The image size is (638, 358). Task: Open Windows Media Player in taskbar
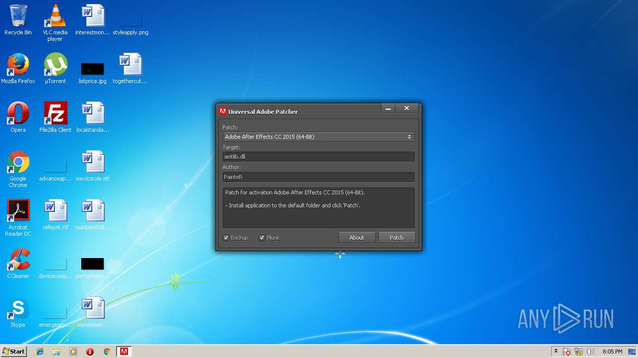(73, 352)
